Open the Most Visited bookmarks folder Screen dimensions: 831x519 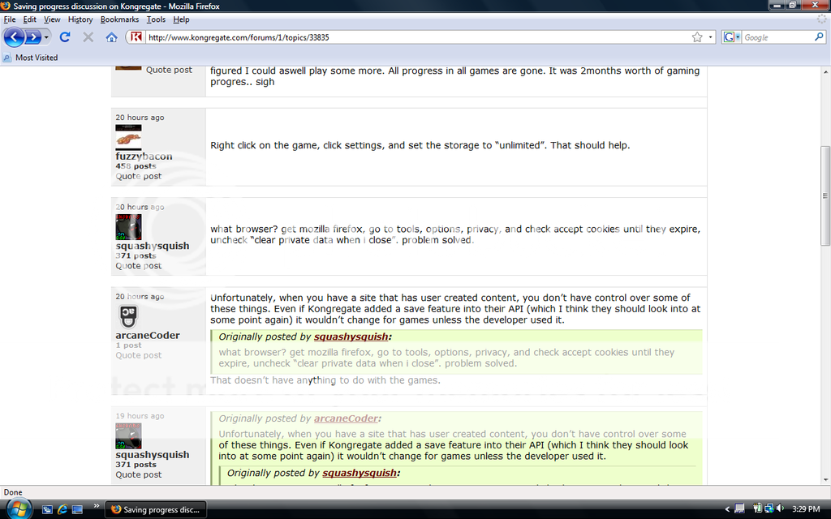click(30, 58)
